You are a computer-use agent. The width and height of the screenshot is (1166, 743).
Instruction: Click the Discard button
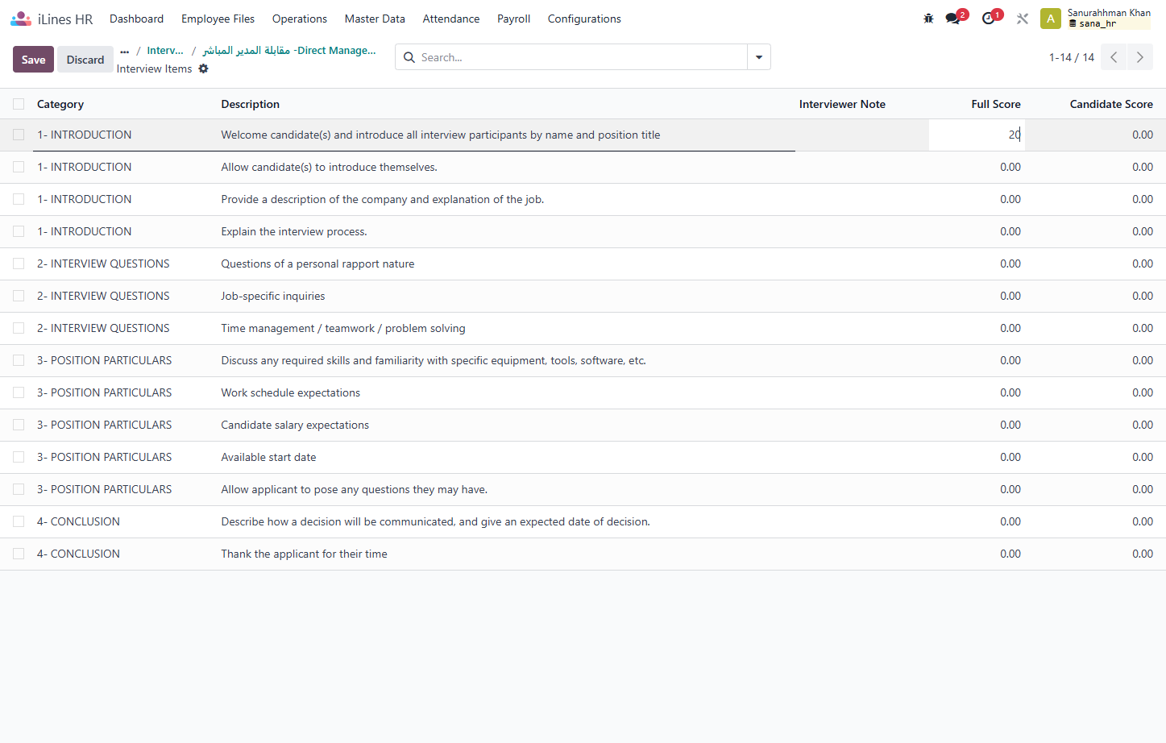point(85,60)
